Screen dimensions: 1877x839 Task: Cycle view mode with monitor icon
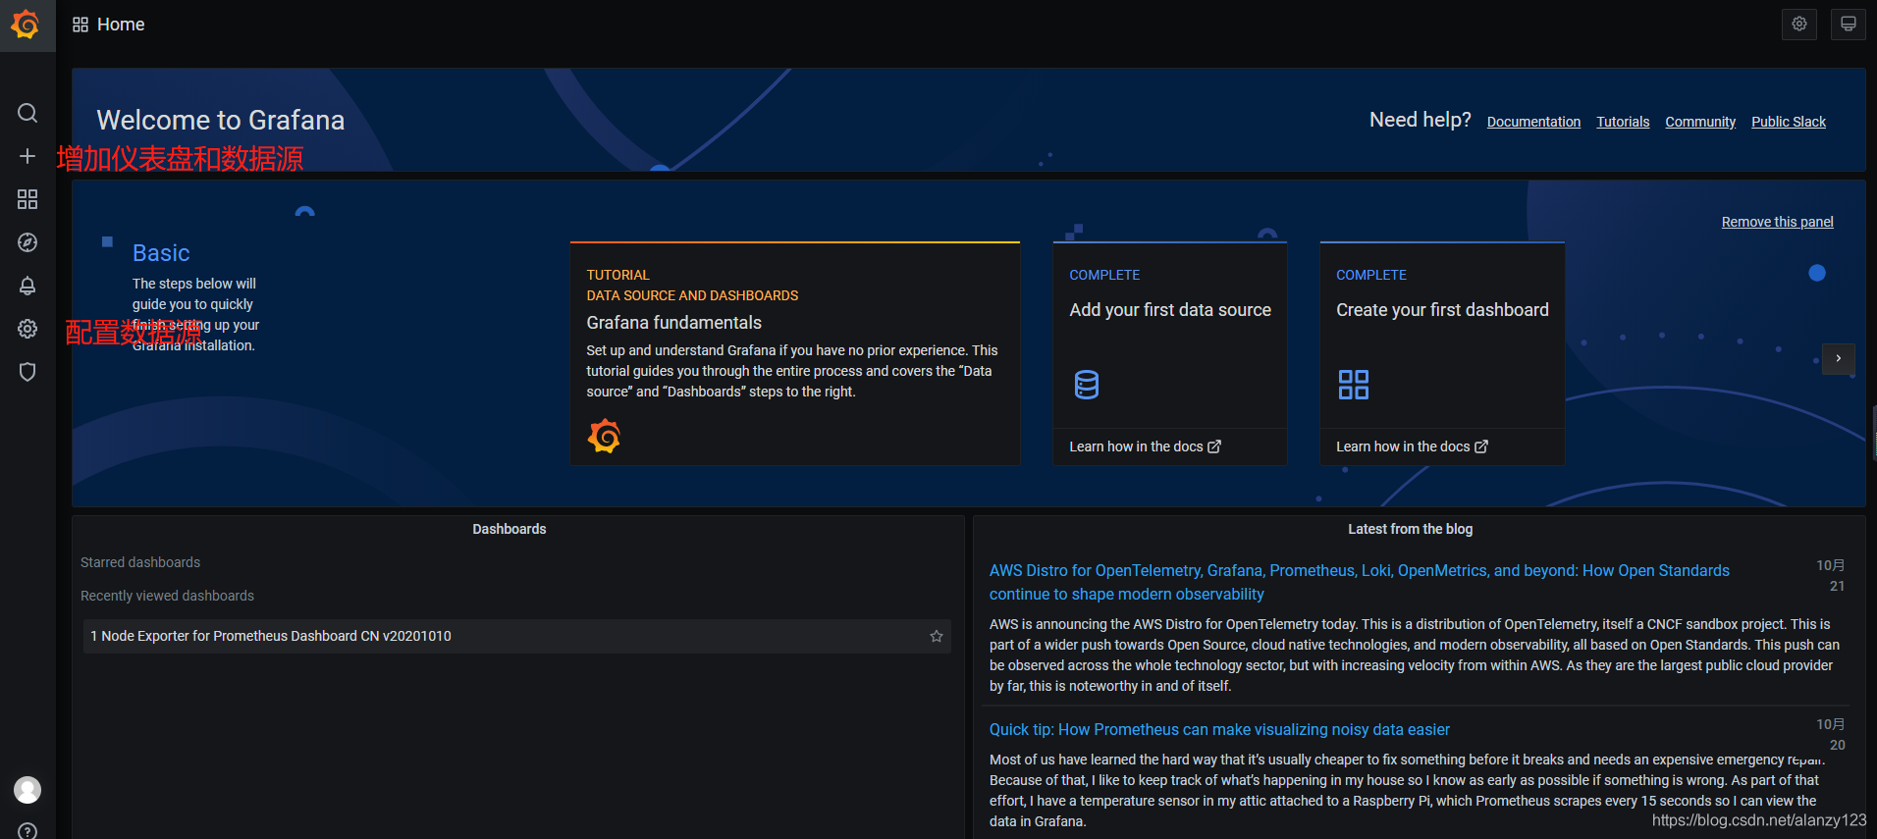[x=1849, y=25]
